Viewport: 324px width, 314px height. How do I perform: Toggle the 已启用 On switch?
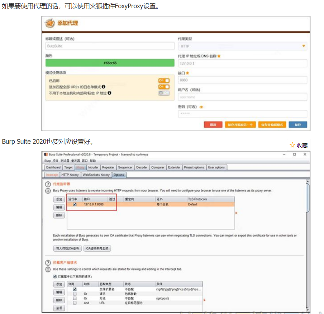164,80
